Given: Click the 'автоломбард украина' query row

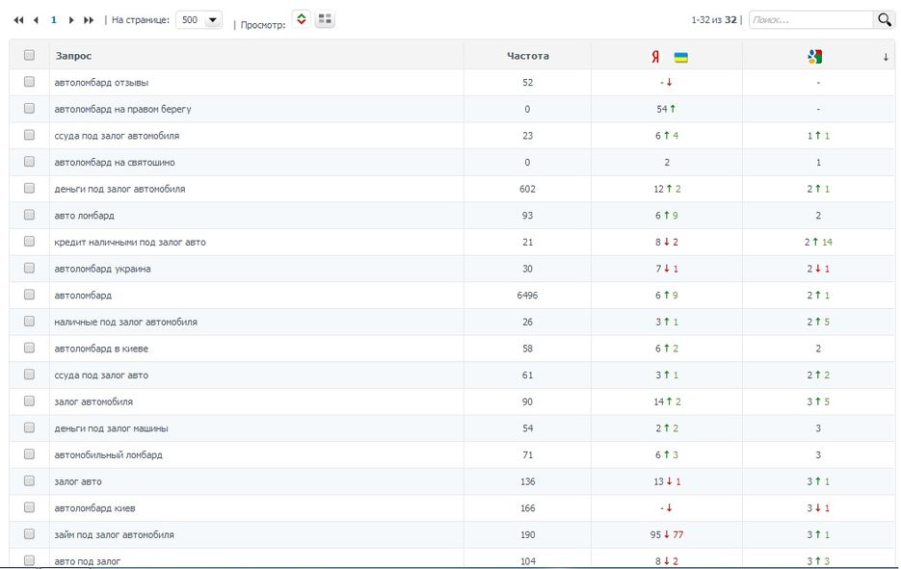Looking at the screenshot, I should point(102,269).
